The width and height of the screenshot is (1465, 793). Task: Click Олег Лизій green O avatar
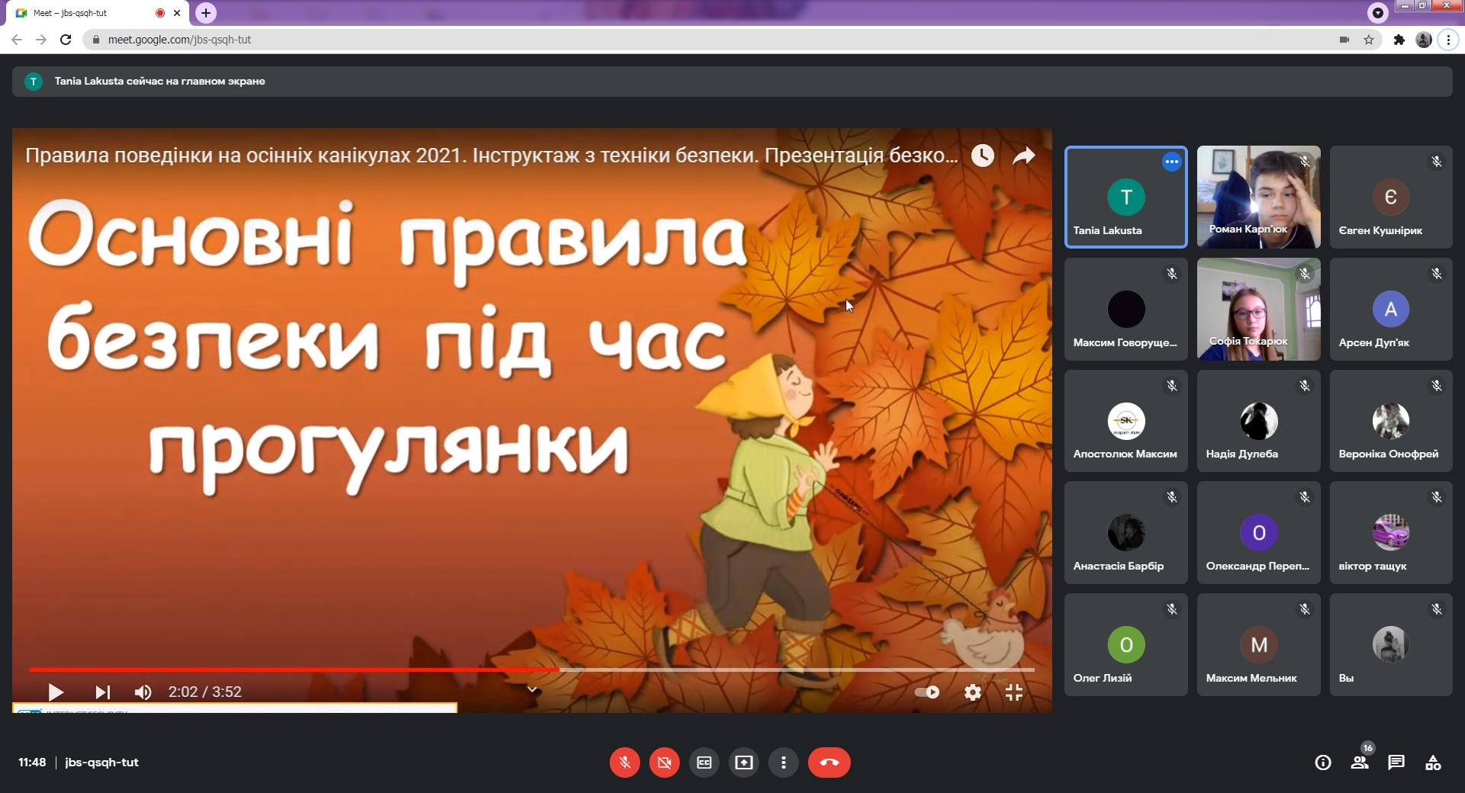[x=1125, y=644]
